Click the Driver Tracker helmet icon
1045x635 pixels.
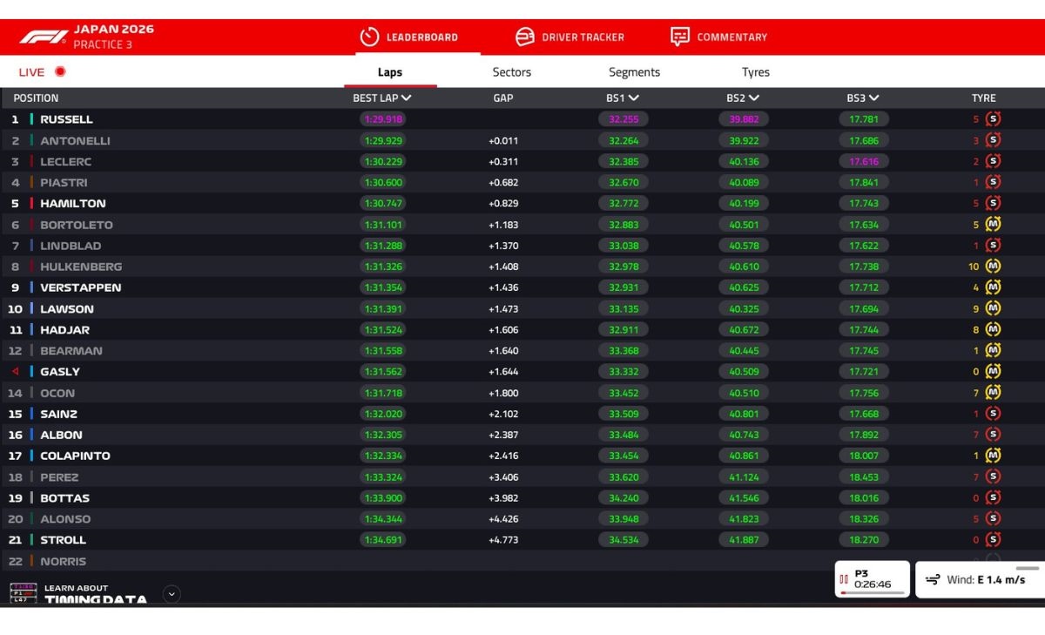pos(525,37)
